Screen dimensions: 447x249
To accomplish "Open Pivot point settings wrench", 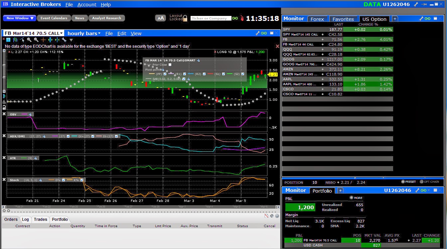I will (x=163, y=70).
